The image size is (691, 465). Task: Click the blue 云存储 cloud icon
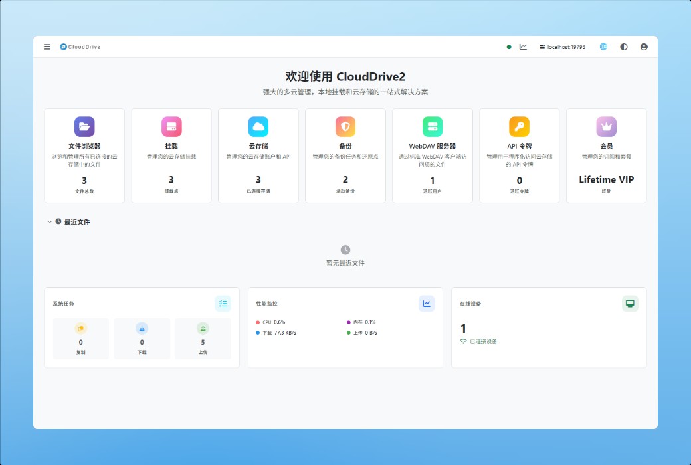coord(258,126)
